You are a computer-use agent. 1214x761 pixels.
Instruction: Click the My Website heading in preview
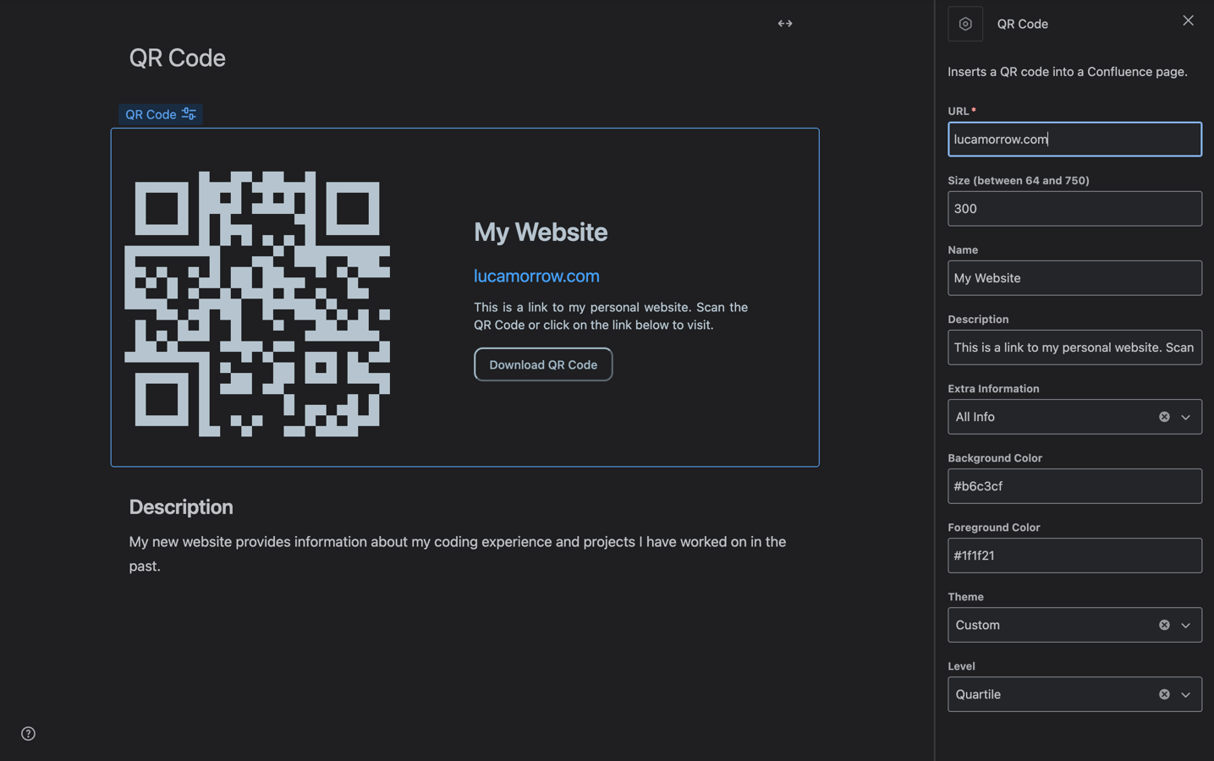click(541, 232)
